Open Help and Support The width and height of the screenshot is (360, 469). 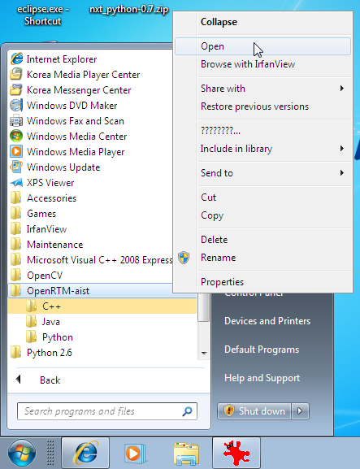pos(262,378)
